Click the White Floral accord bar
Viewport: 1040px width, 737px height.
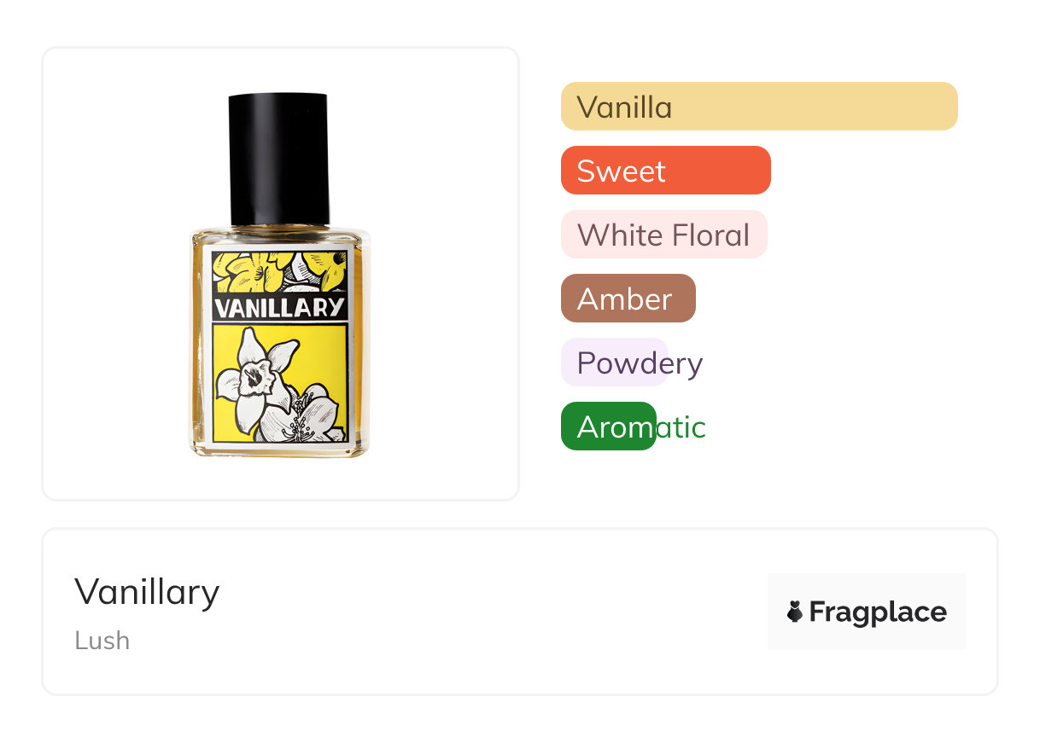[x=663, y=235]
